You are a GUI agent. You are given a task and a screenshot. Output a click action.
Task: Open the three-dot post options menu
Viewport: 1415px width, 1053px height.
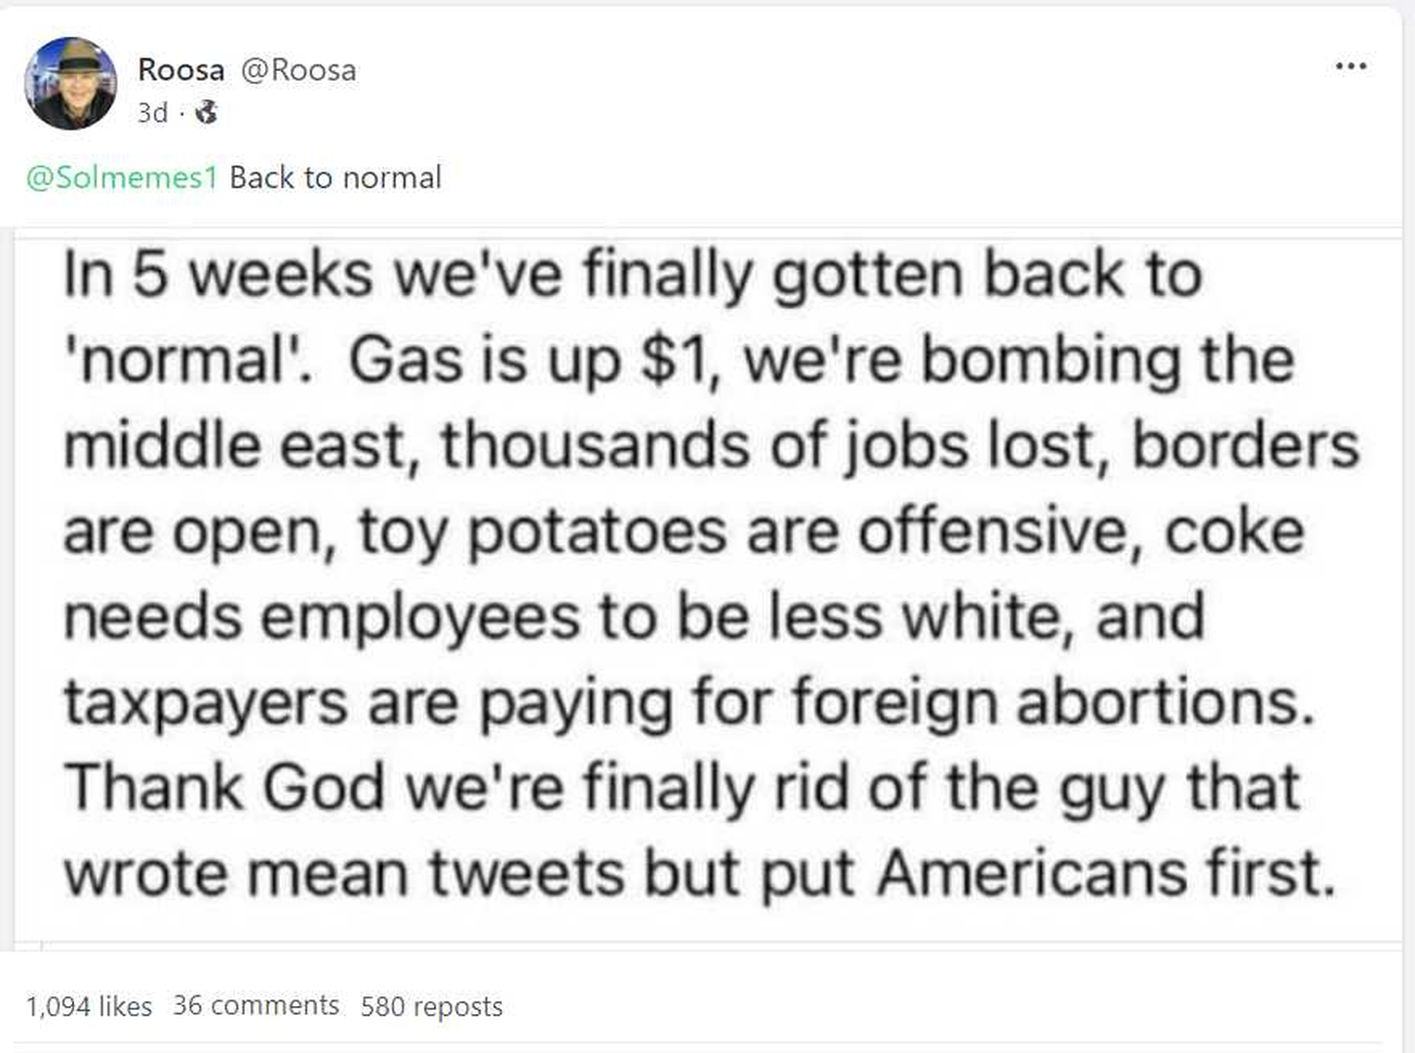point(1350,66)
